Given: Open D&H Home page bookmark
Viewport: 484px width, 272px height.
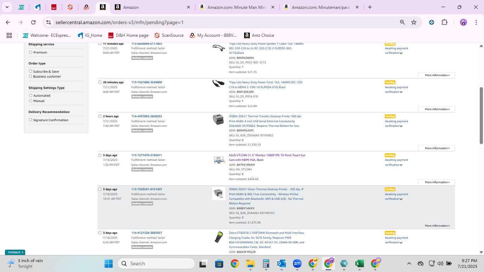Looking at the screenshot, I should [x=128, y=35].
